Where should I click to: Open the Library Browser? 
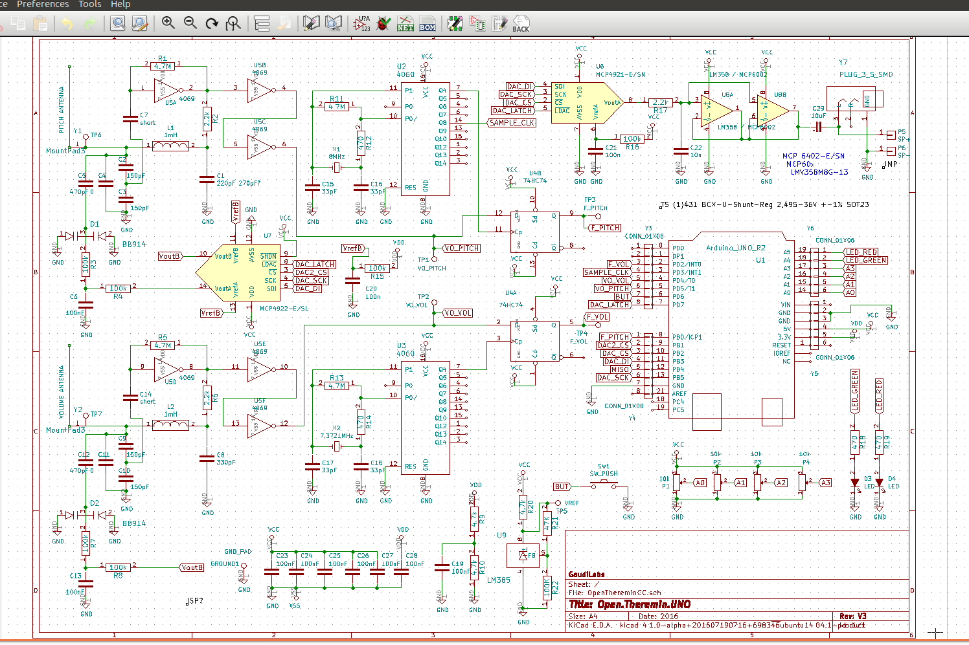pos(334,24)
